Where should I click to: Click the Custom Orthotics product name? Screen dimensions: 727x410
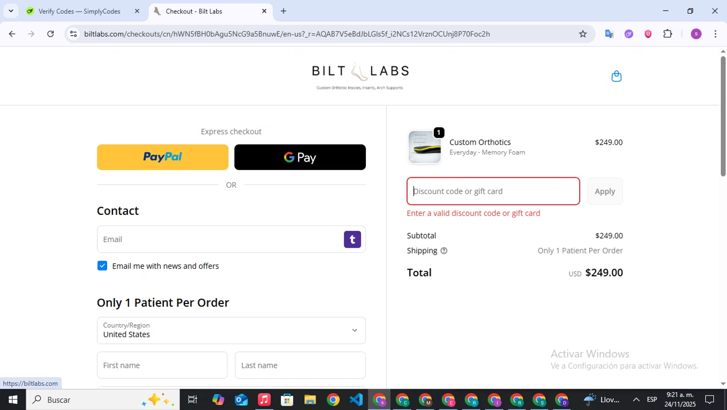point(480,142)
